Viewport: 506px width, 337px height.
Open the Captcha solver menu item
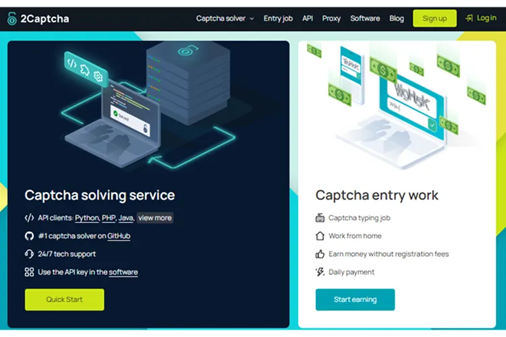[x=221, y=18]
